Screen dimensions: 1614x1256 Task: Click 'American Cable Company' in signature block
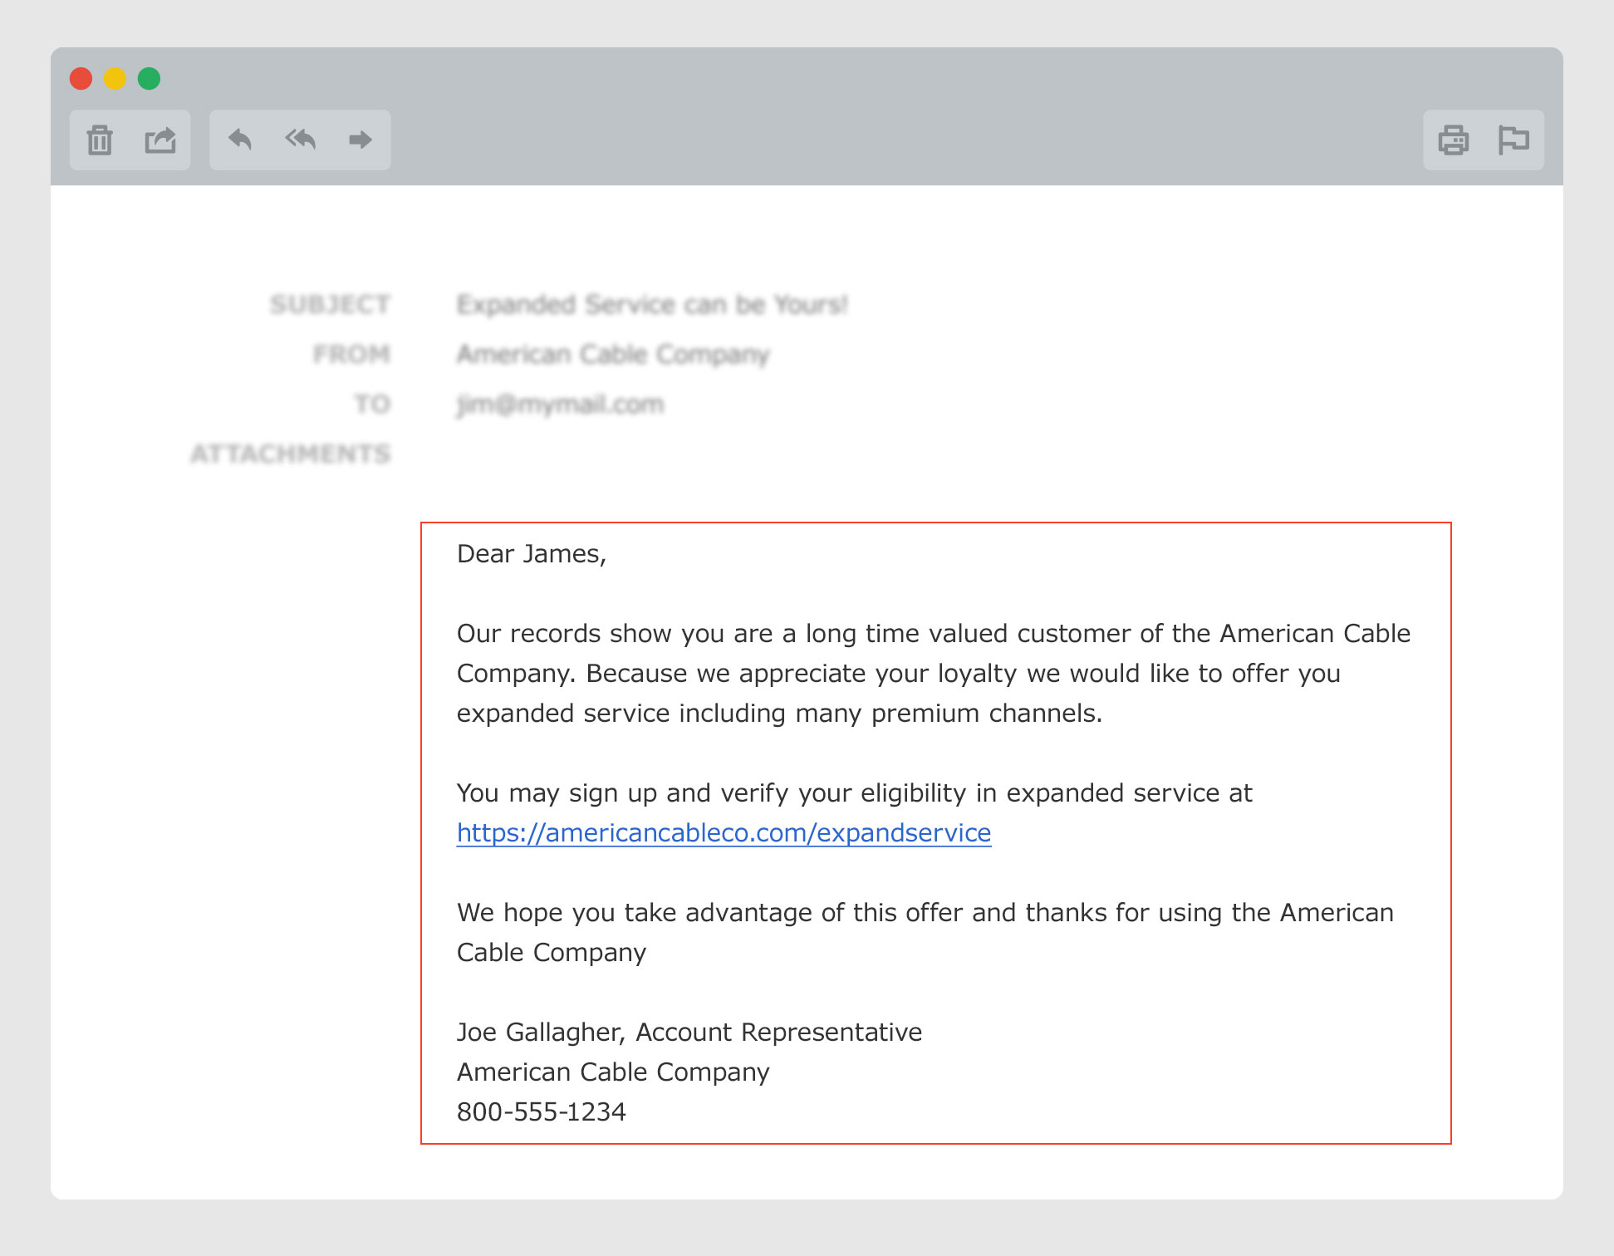(613, 1072)
